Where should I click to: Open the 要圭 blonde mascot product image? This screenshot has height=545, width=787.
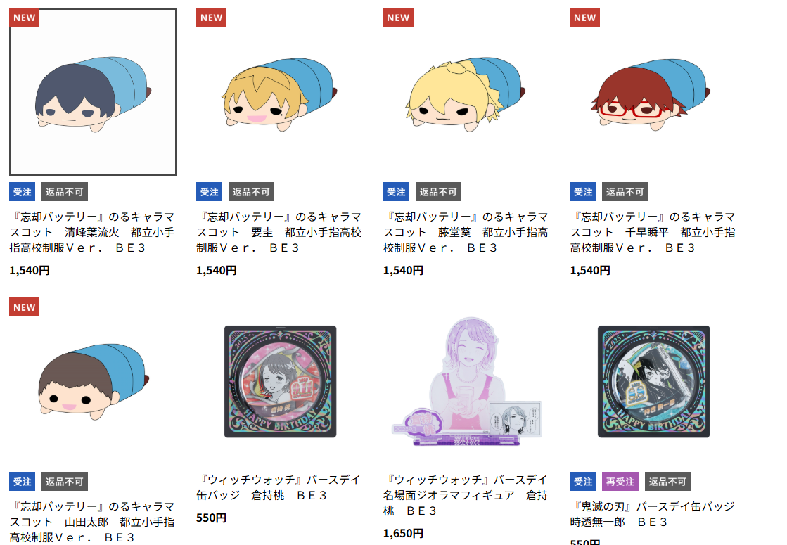tap(280, 92)
